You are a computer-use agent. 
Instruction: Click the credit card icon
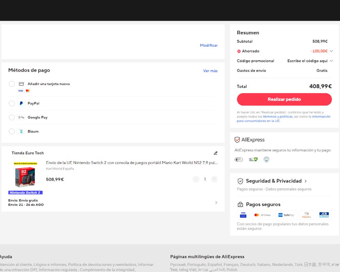(21, 84)
